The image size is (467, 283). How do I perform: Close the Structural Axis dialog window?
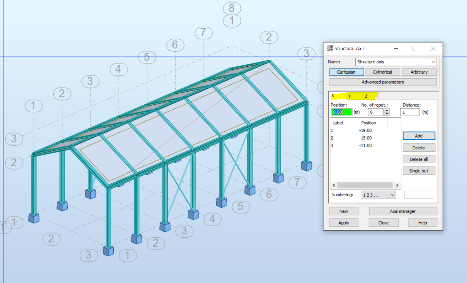point(433,49)
